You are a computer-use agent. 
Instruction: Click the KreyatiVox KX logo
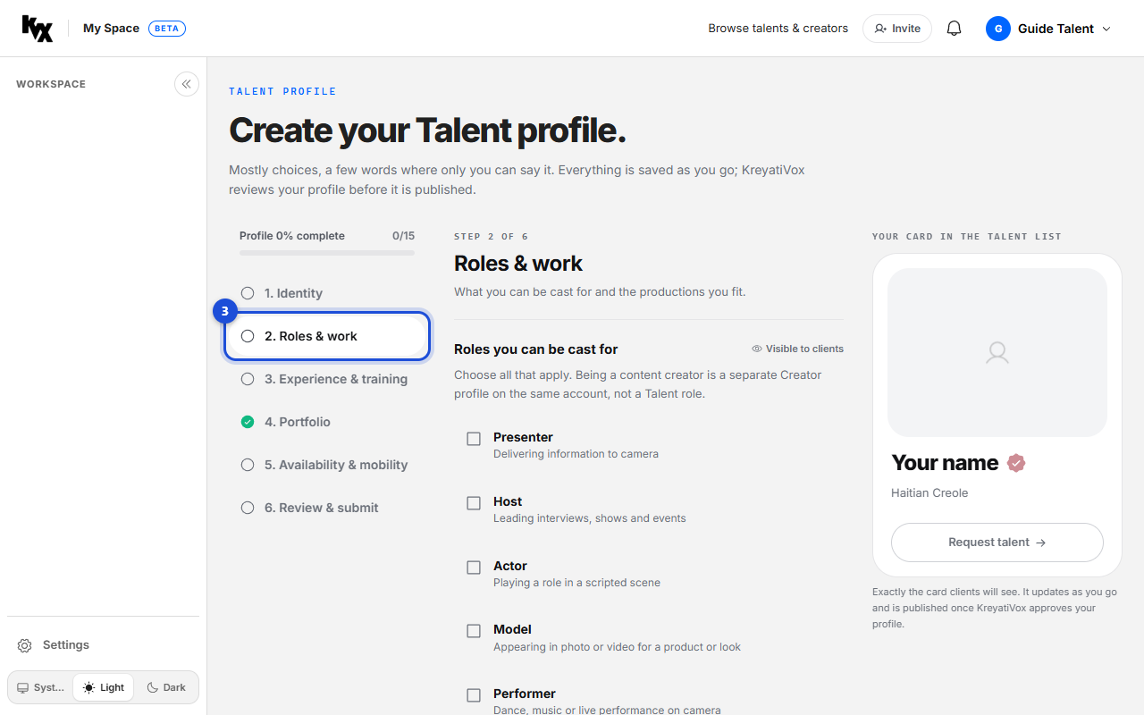pos(38,29)
